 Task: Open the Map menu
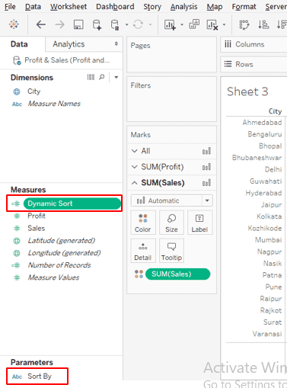point(215,7)
